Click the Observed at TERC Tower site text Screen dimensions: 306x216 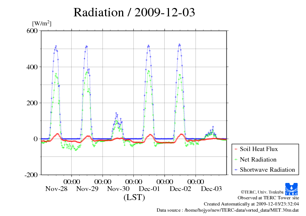pos(268,198)
